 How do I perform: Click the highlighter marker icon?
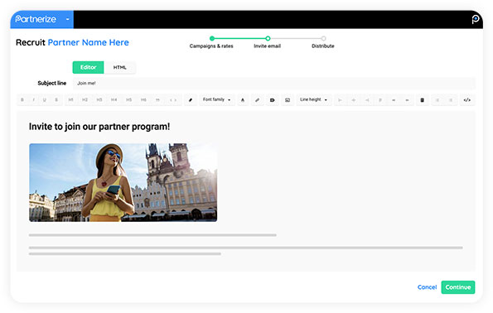click(x=191, y=100)
